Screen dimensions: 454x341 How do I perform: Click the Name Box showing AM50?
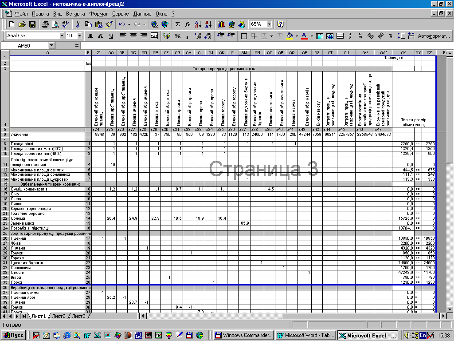click(x=24, y=46)
